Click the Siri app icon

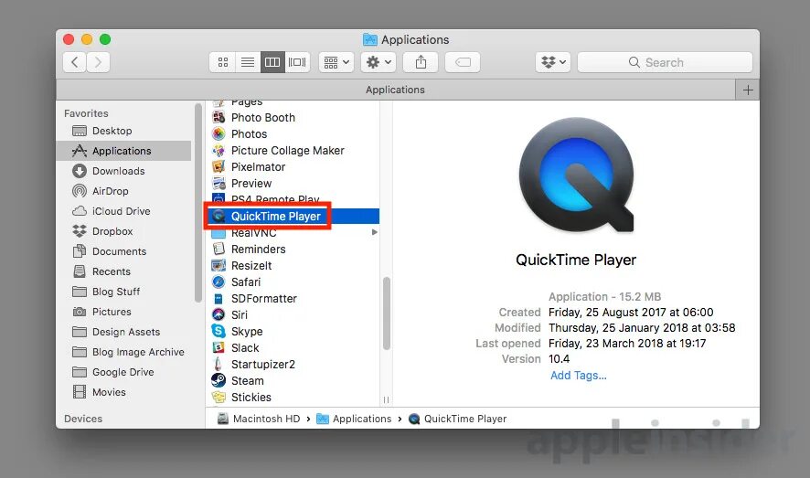[218, 315]
